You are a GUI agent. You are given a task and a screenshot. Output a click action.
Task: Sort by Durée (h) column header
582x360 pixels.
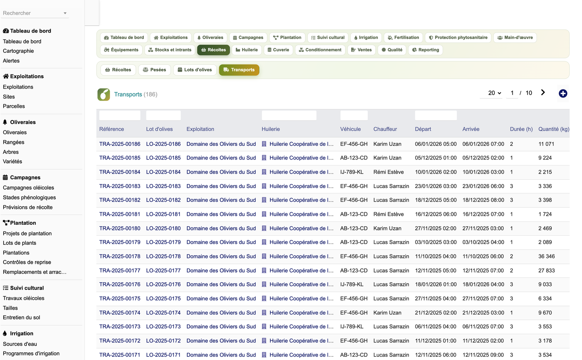(x=521, y=129)
